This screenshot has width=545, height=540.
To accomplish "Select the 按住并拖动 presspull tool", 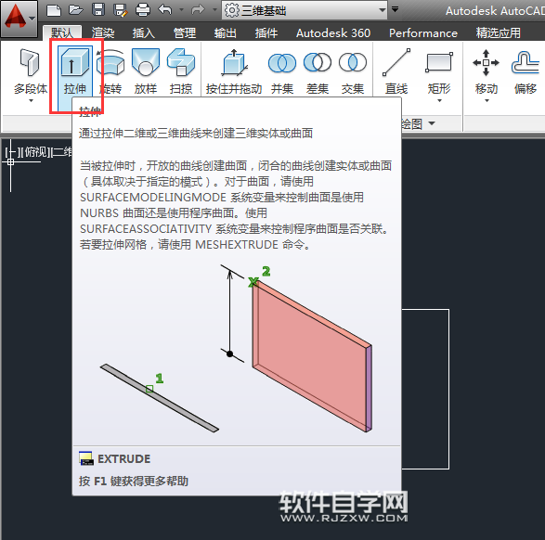I will (234, 71).
